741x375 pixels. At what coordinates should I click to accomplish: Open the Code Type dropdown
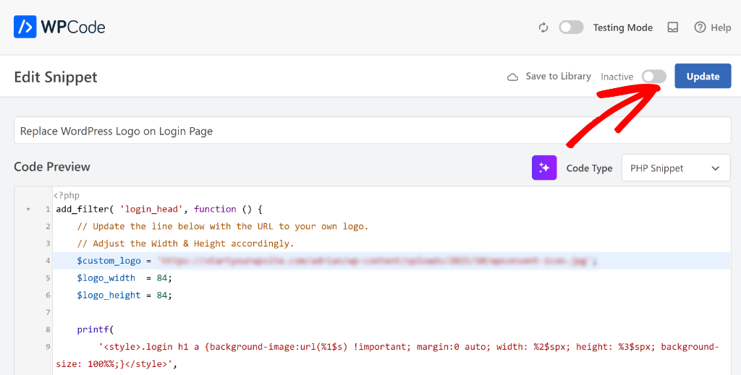click(675, 168)
